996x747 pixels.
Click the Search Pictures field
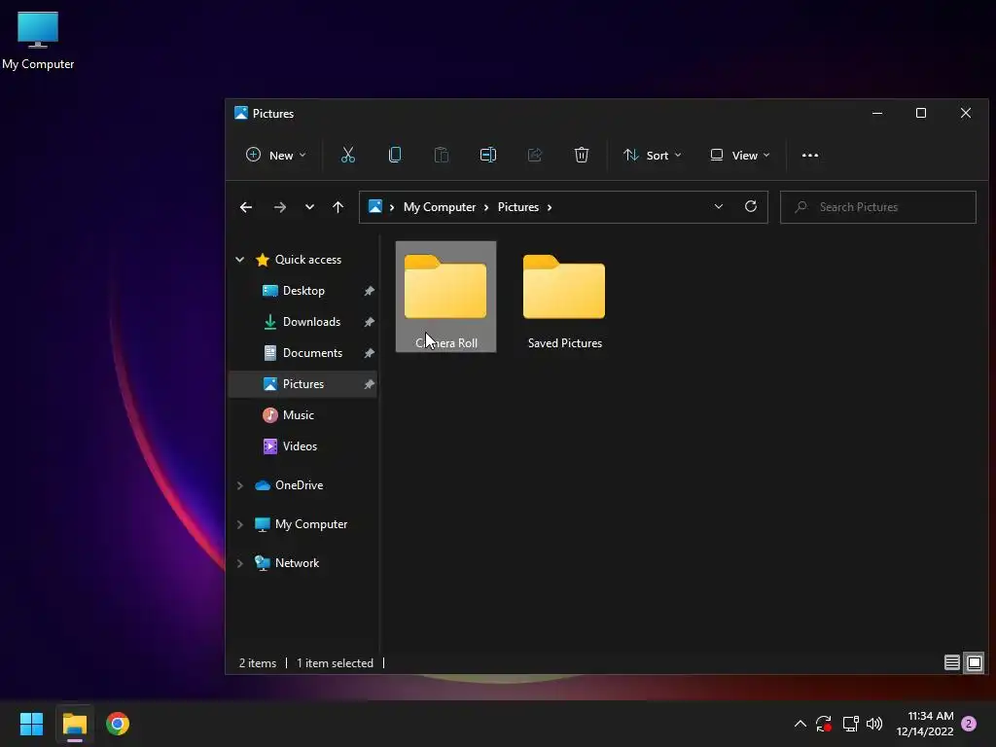point(878,207)
